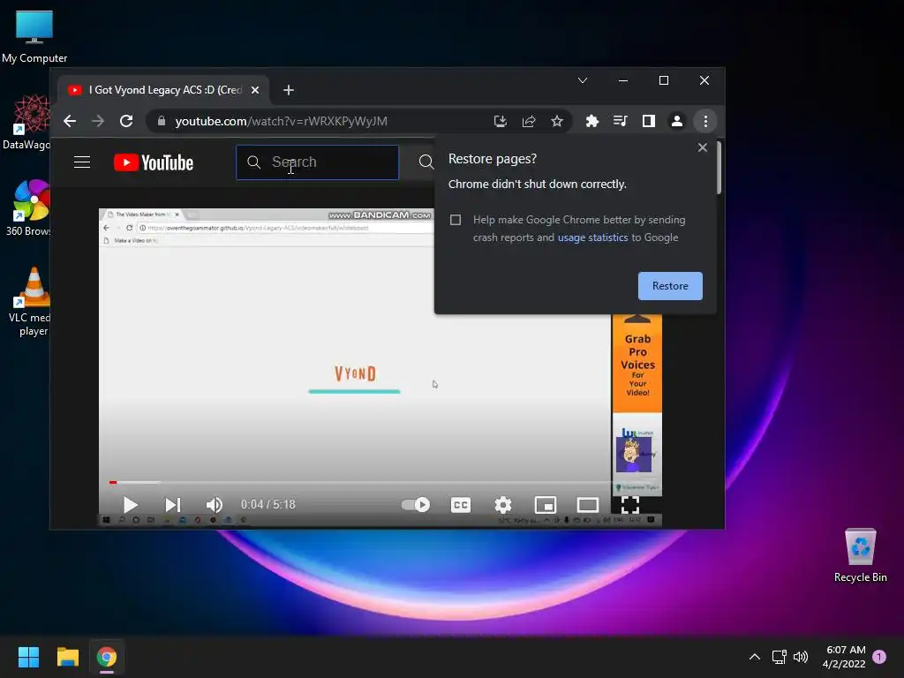Screen dimensions: 904x678
Task: Open the Windows Start menu
Action: click(28, 657)
